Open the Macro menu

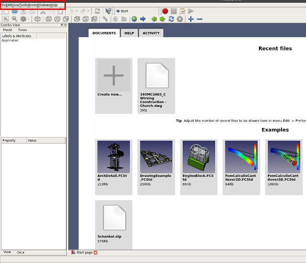[32, 5]
